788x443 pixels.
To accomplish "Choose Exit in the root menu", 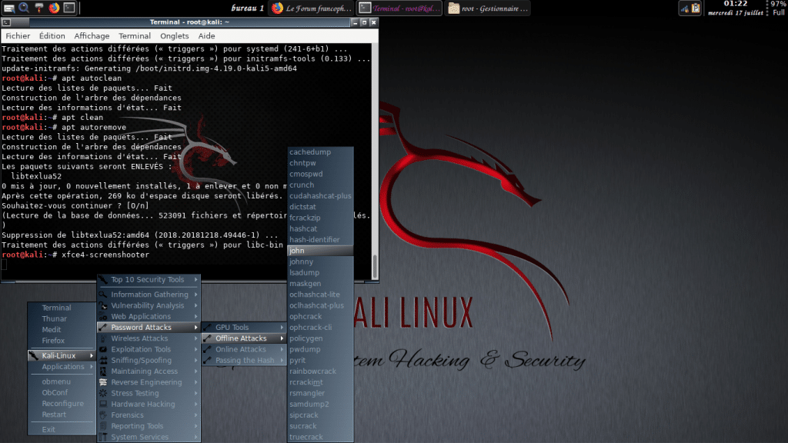I will (x=62, y=429).
